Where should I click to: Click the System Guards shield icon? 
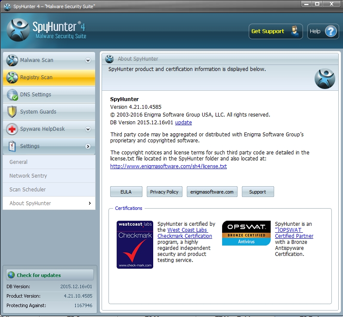(x=12, y=112)
